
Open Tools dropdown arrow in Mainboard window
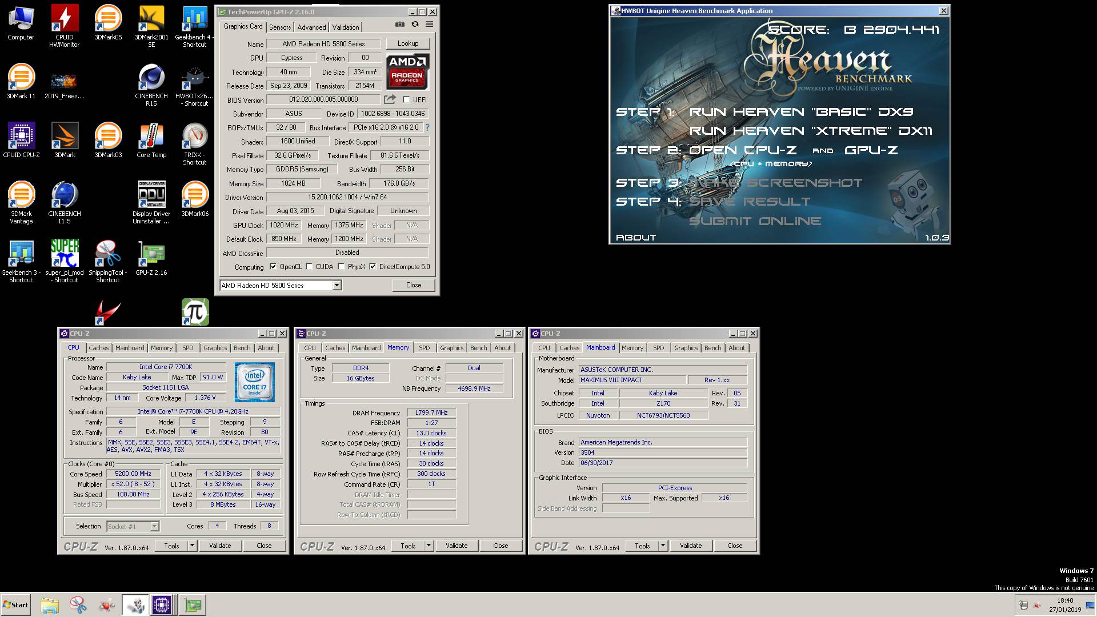point(663,546)
